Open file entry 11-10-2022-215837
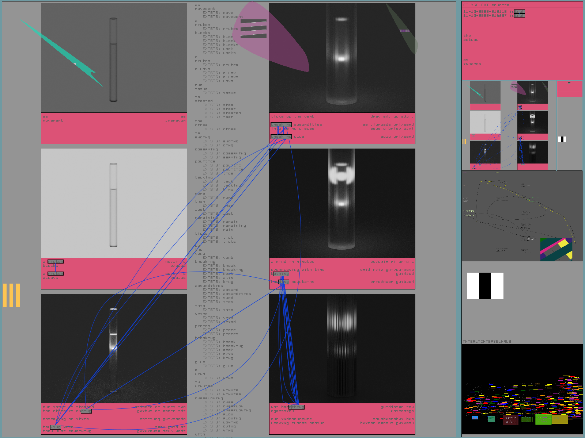The image size is (585, 438). click(x=494, y=16)
